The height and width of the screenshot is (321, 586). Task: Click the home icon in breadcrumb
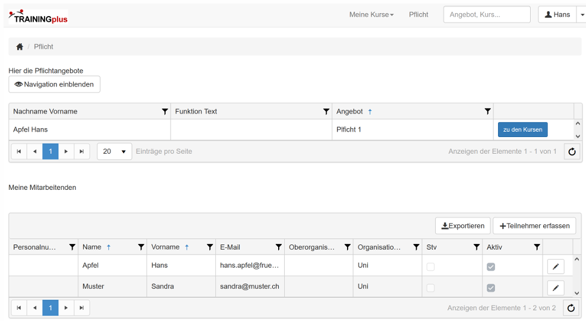coord(20,47)
